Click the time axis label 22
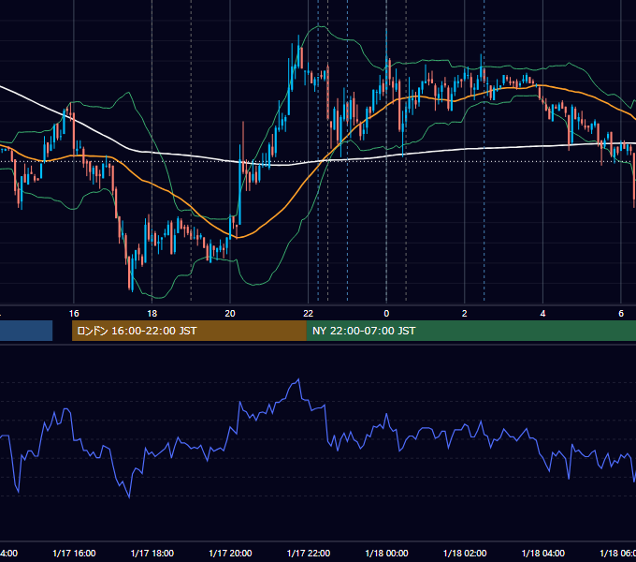Image resolution: width=636 pixels, height=562 pixels. click(x=309, y=314)
